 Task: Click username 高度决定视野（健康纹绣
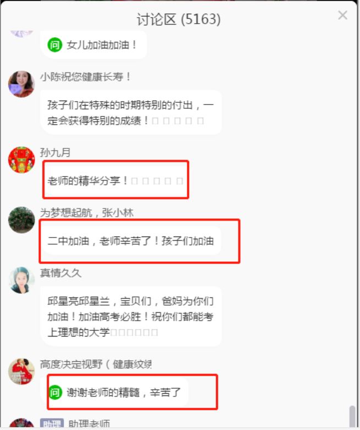(x=96, y=364)
